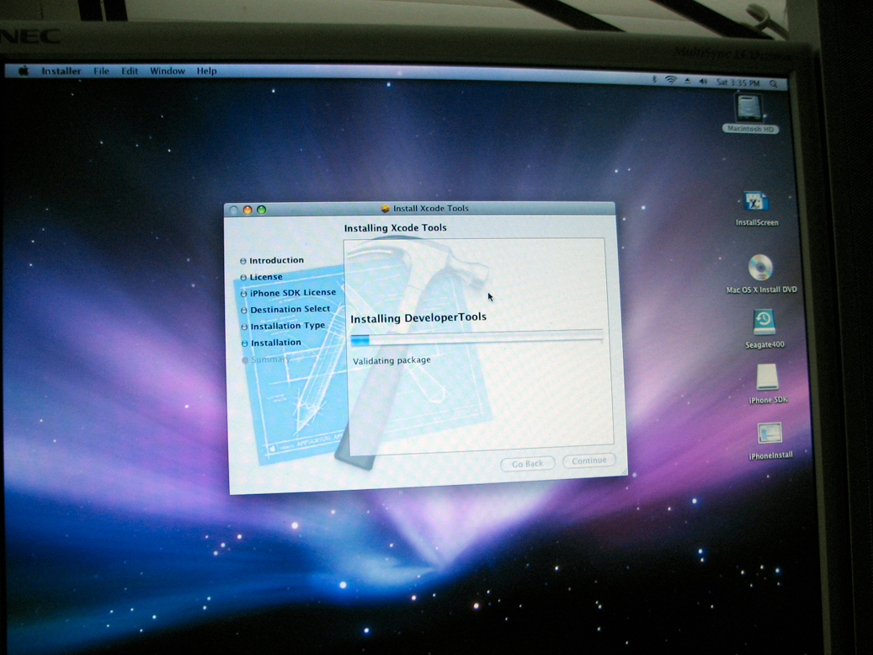Screen dimensions: 873x655
Task: Open the Edit menu
Action: pyautogui.click(x=130, y=71)
